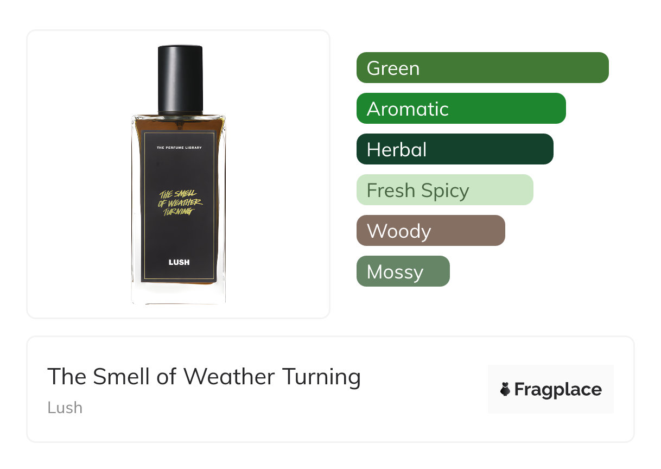
Task: Click the title card panel
Action: coord(330,389)
